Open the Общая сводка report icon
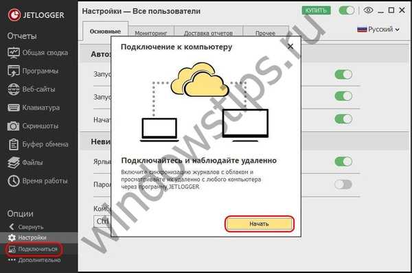Screen dimensions: 412x273 [14, 53]
